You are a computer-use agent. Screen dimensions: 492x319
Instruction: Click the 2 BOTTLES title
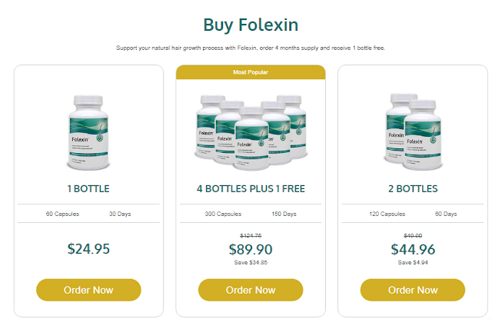[x=412, y=188]
